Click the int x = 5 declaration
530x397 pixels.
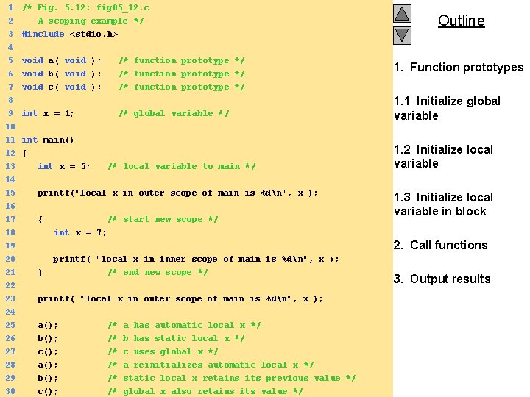[64, 166]
